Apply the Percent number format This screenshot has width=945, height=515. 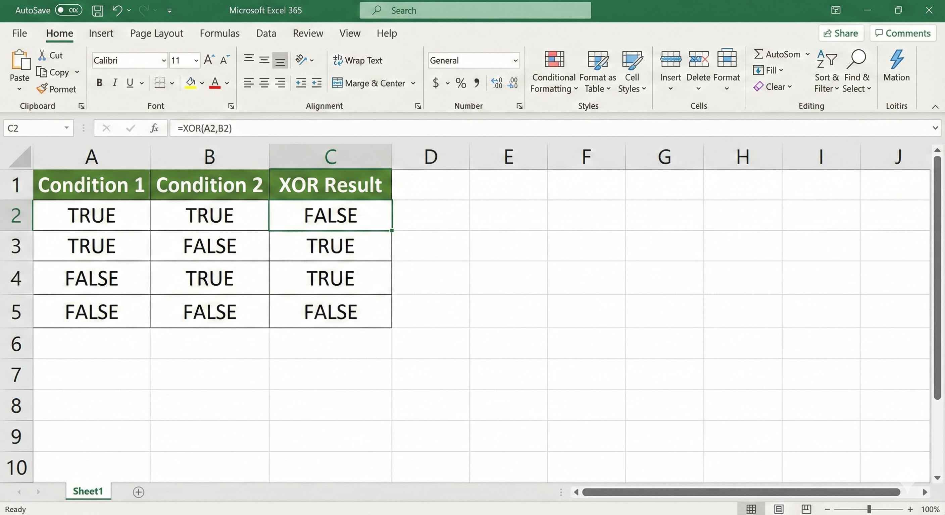pyautogui.click(x=461, y=83)
